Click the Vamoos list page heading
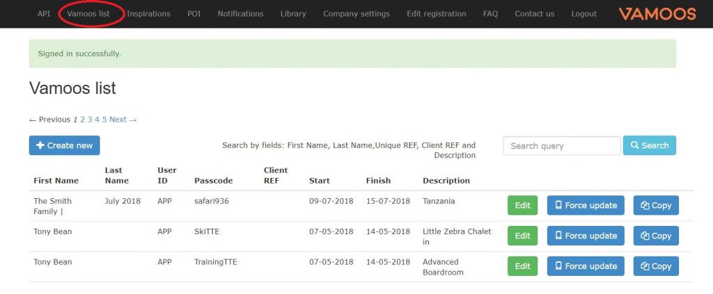 tap(72, 88)
